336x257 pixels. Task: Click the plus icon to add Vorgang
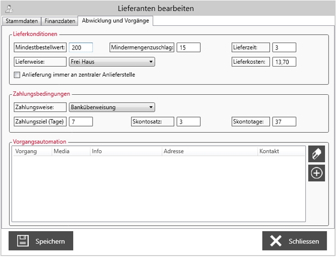[317, 173]
